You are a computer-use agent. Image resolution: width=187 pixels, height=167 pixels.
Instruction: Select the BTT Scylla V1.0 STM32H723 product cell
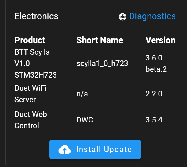[x=36, y=63]
